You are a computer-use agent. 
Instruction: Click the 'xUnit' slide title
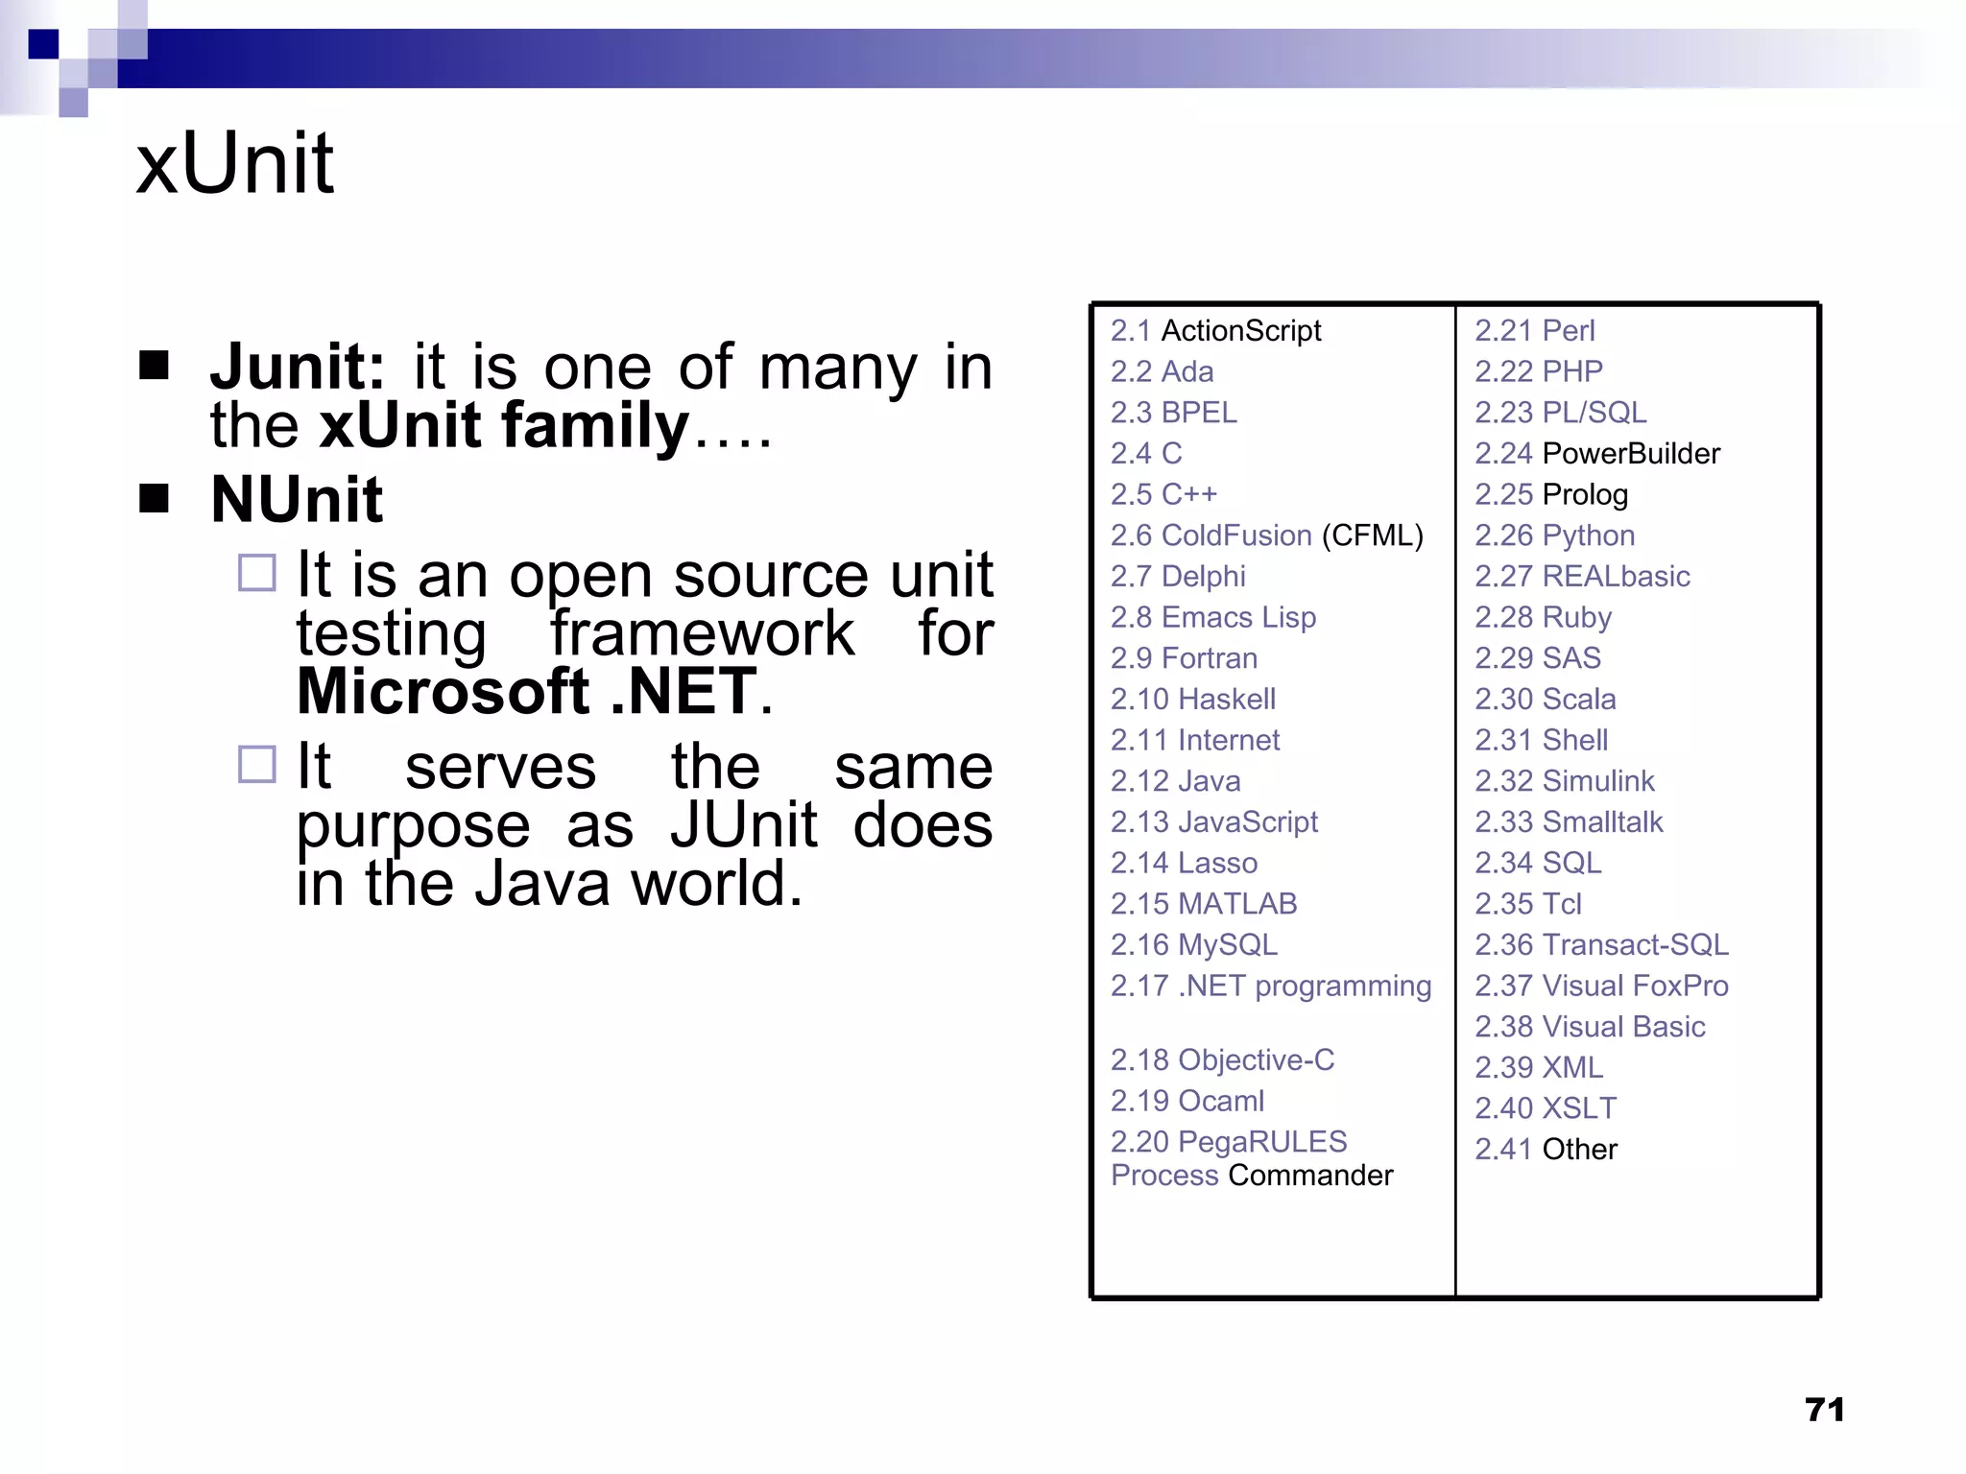[x=235, y=164]
